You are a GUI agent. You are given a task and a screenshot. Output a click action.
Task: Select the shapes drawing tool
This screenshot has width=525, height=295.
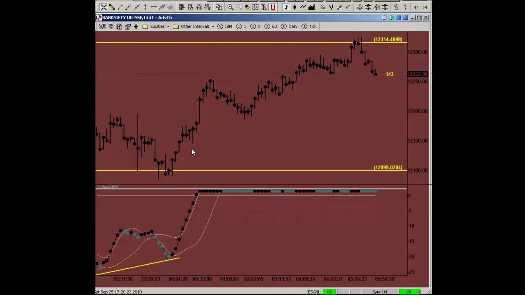(219, 7)
